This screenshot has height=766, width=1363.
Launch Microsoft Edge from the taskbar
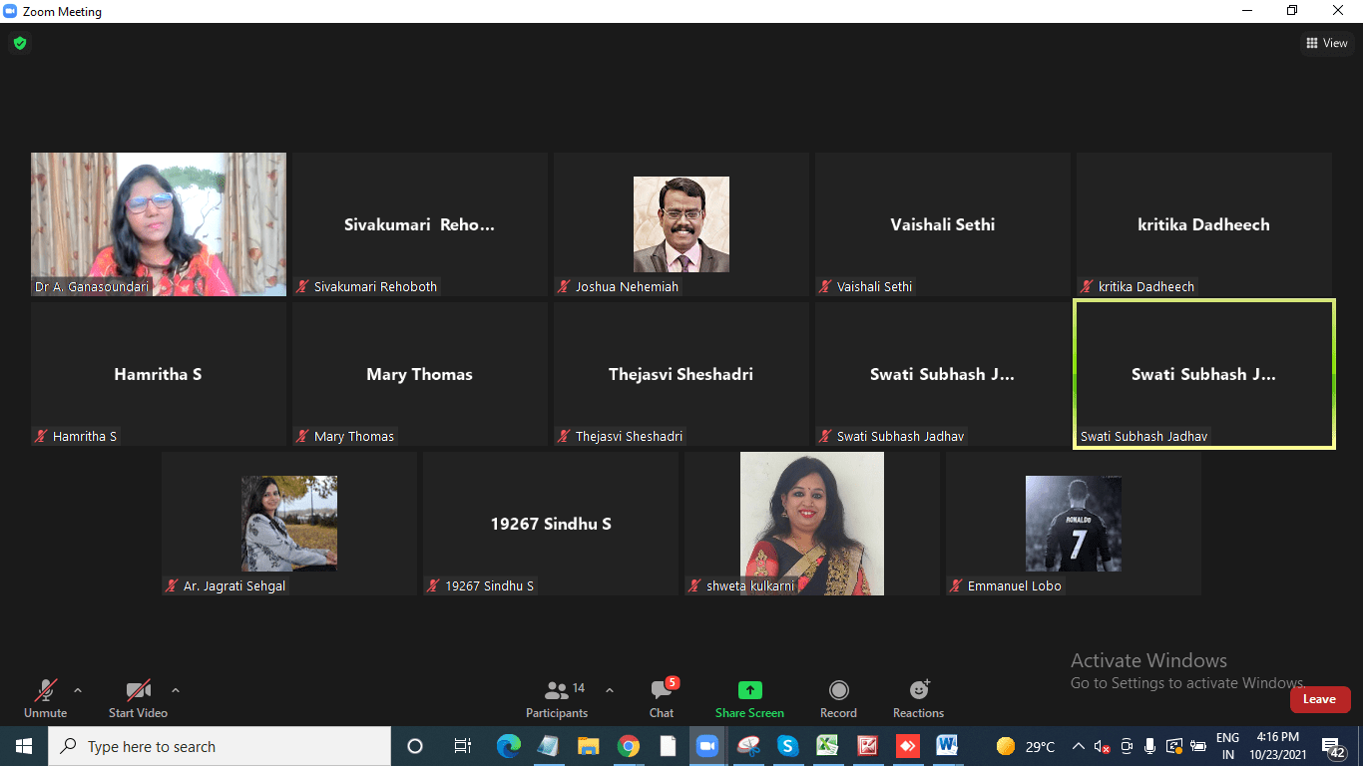pos(509,746)
